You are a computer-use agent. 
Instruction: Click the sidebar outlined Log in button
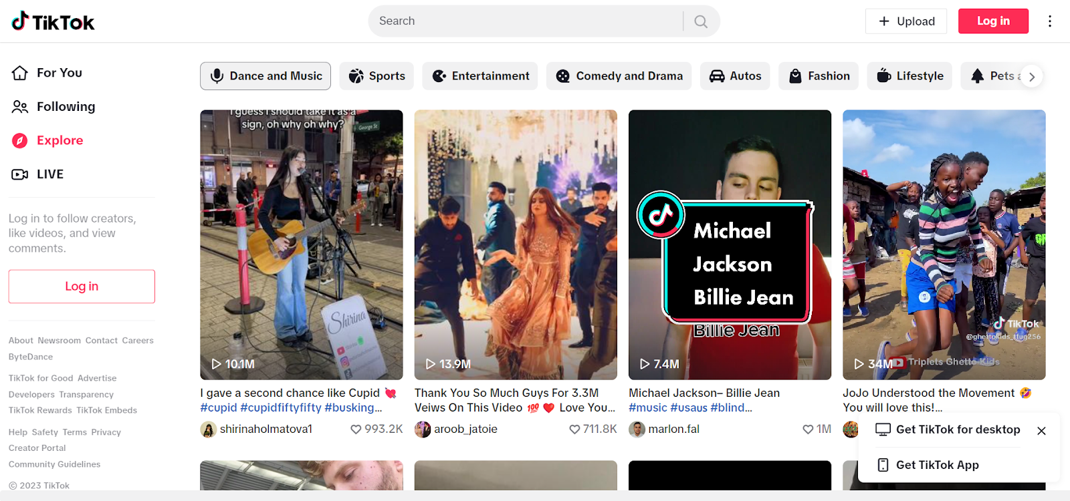coord(82,287)
